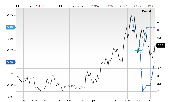This screenshot has height=102, width=171.
Task: Click the 3.5 price axis label
Action: pyautogui.click(x=159, y=68)
